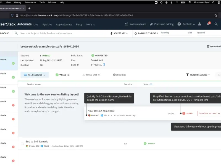
Task: Open the Tools menu in the menu bar
Action: point(42,2)
